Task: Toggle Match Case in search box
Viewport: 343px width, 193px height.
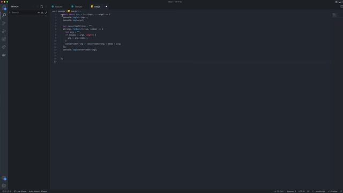Action: pyautogui.click(x=39, y=13)
